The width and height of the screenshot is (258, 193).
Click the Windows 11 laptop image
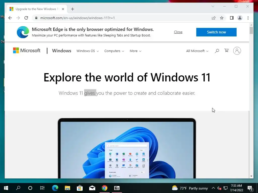pyautogui.click(x=127, y=148)
